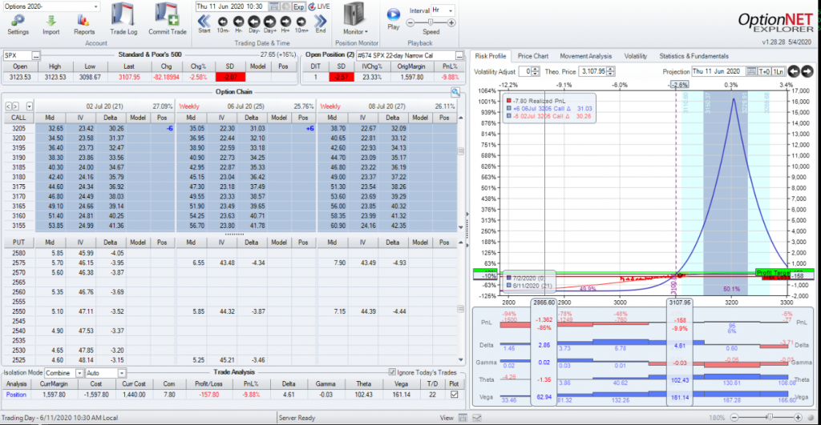The width and height of the screenshot is (821, 425).
Task: Open the trading date calendar picker
Action: point(274,6)
